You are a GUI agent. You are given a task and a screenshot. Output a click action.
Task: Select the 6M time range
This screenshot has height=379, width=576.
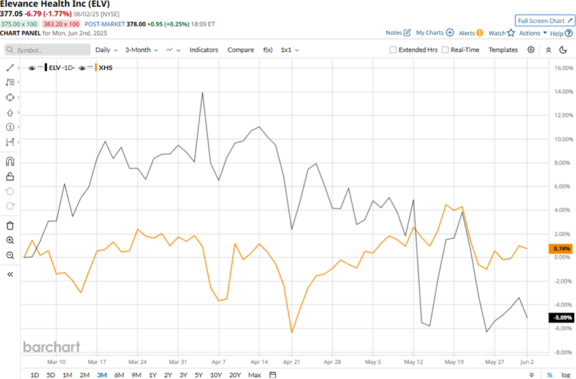pos(119,375)
